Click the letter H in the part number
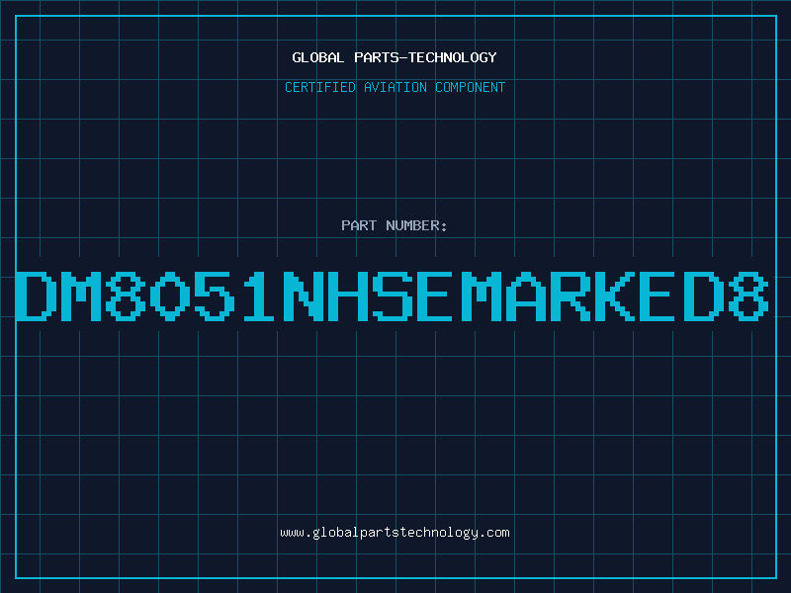Viewport: 791px width, 593px height. click(x=349, y=296)
